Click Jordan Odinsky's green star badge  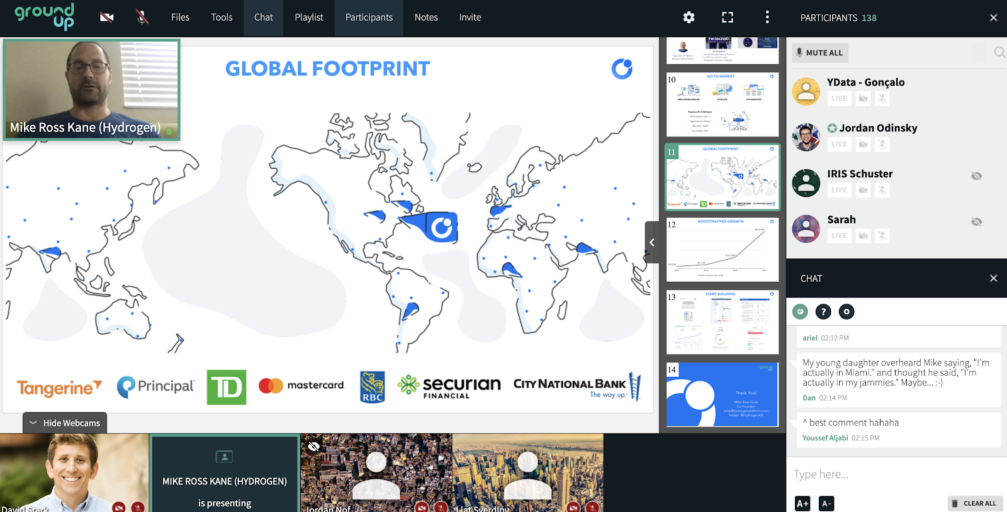point(832,128)
